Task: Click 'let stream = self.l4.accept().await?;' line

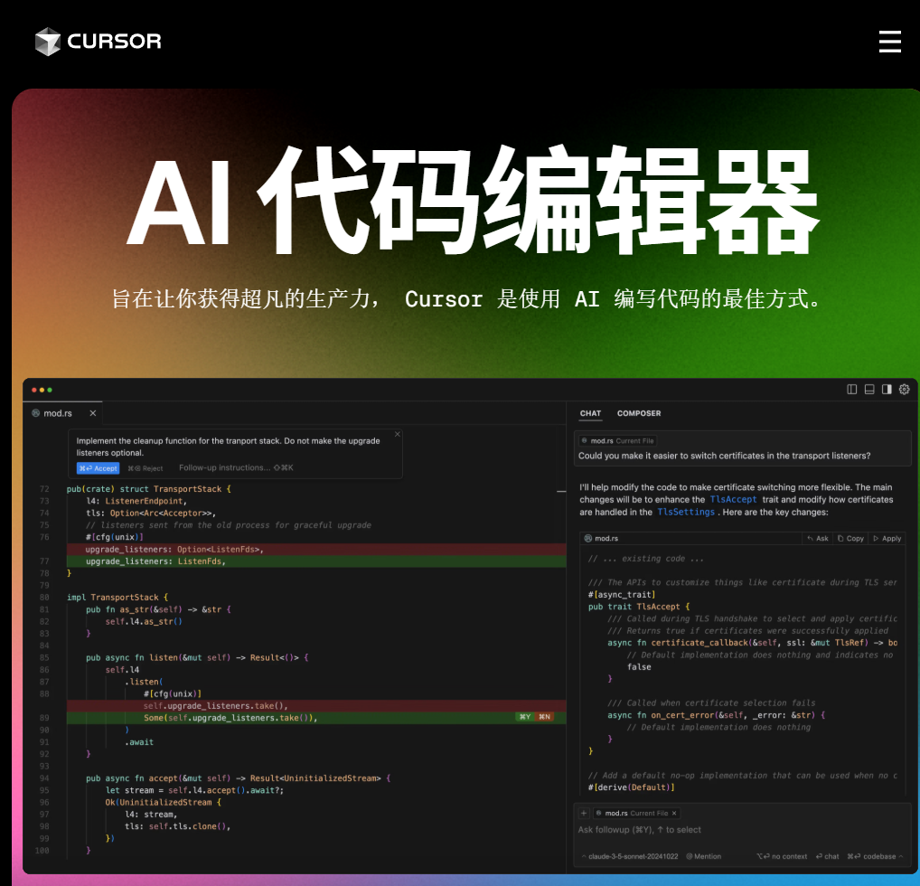Action: tap(195, 790)
